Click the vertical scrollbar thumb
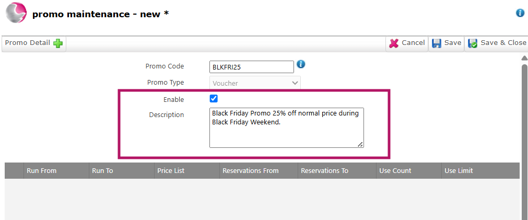Image resolution: width=528 pixels, height=220 pixels. [525, 142]
